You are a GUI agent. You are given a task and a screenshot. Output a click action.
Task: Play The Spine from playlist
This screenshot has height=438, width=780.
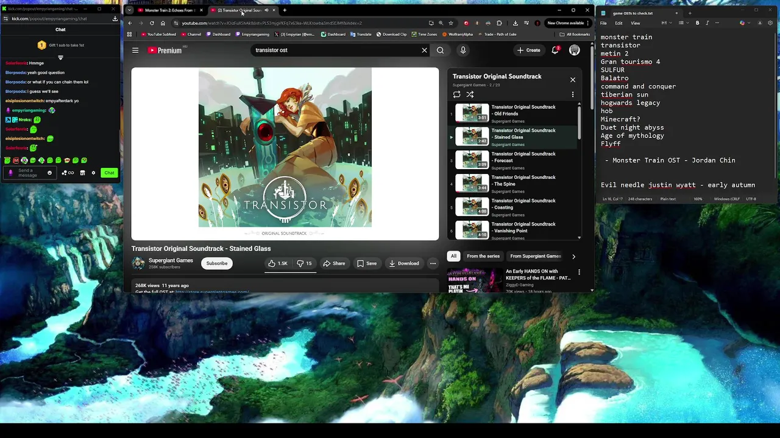click(513, 184)
